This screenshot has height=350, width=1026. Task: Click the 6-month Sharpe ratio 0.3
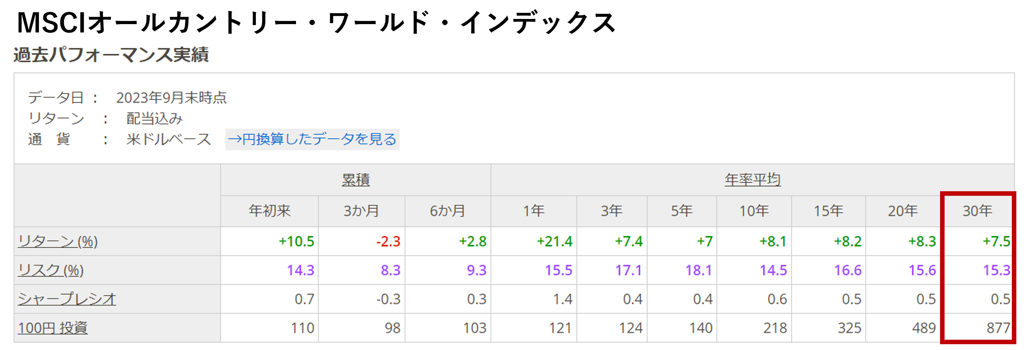[477, 299]
